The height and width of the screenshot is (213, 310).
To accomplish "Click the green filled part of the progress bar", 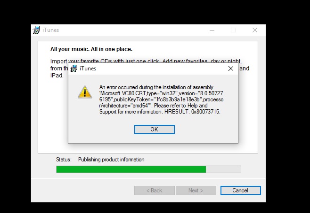I will click(x=131, y=169).
